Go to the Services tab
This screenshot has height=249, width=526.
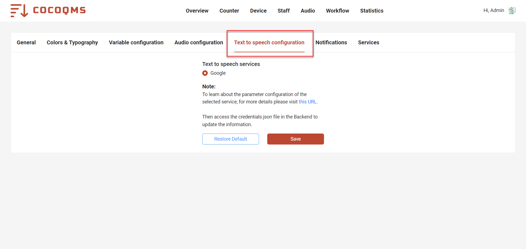click(368, 42)
